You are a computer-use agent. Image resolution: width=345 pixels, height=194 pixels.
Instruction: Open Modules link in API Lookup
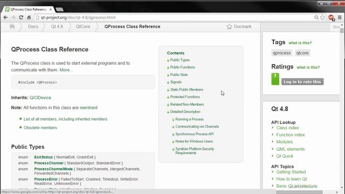285,142
